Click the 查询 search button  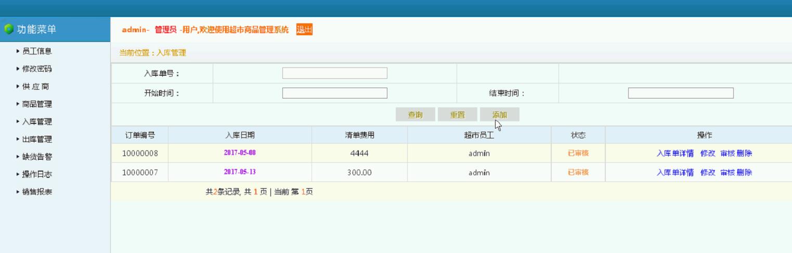point(415,115)
